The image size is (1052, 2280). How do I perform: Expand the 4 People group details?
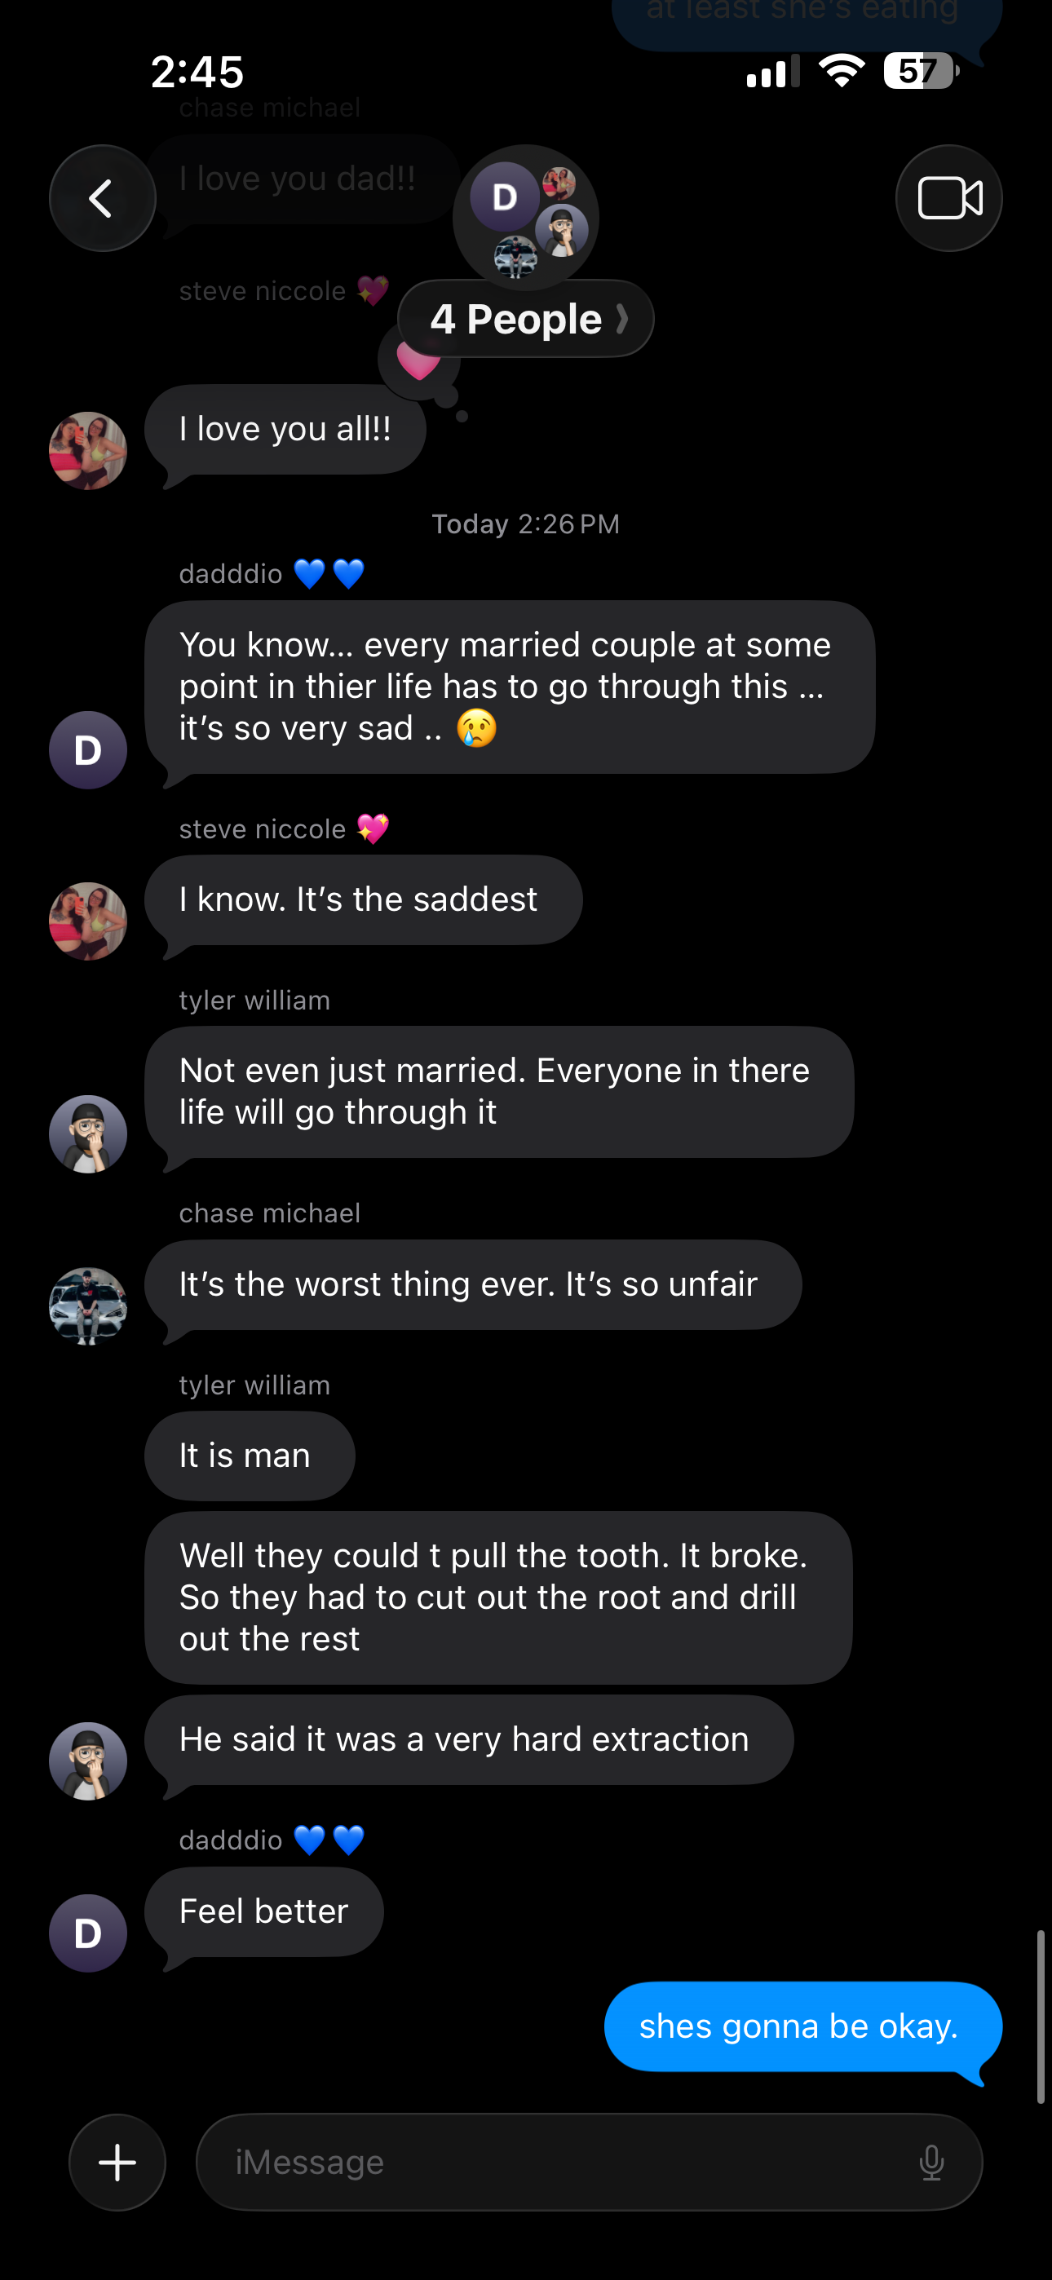click(526, 320)
